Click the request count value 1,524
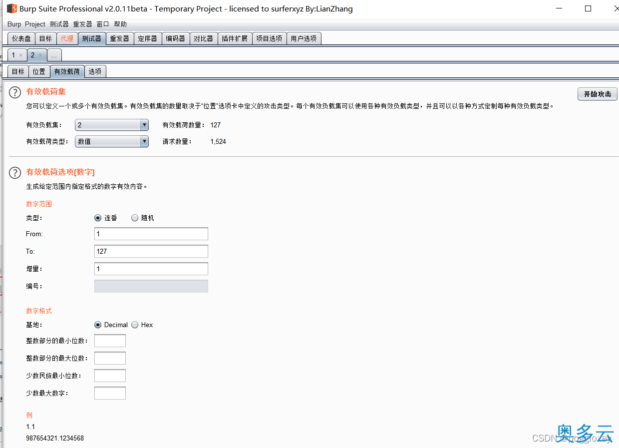This screenshot has width=619, height=448. [218, 141]
